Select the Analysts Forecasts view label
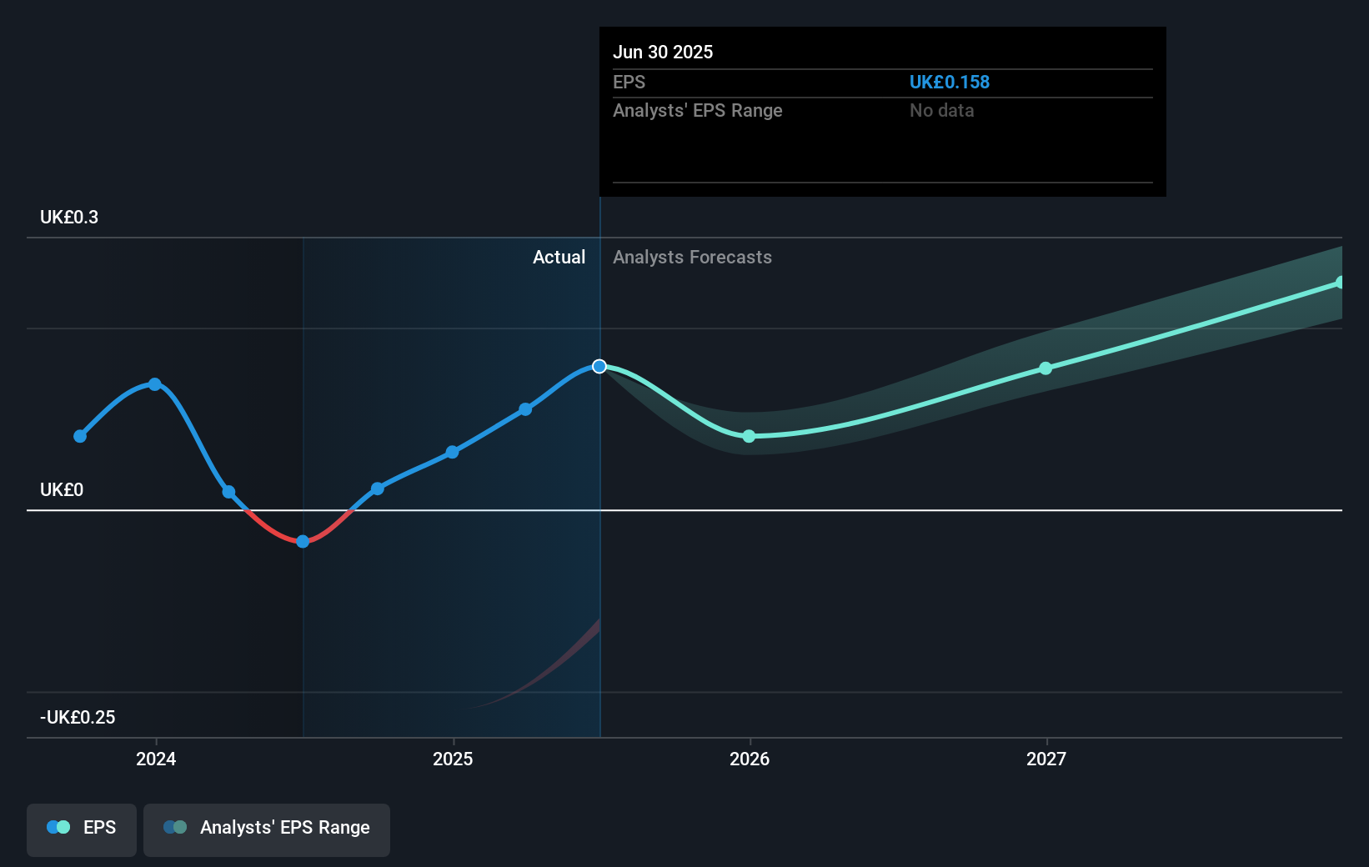The height and width of the screenshot is (867, 1369). pyautogui.click(x=691, y=257)
